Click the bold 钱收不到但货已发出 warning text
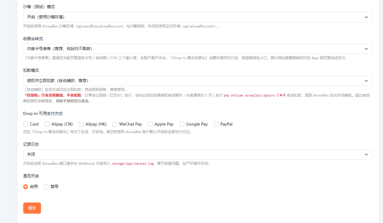Viewport: 383px width, 223px height. coord(73,101)
